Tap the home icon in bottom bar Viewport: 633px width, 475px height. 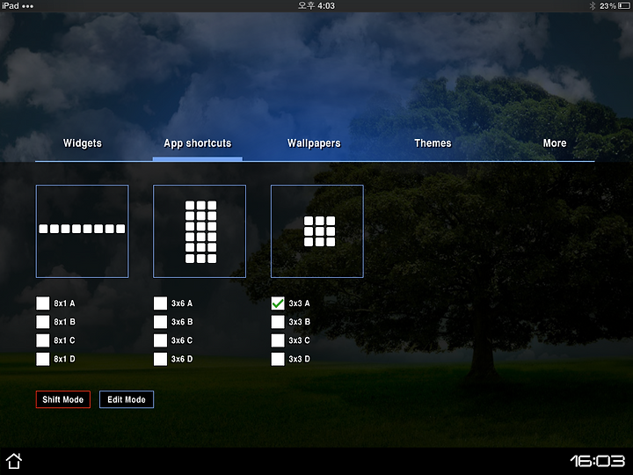coord(14,461)
